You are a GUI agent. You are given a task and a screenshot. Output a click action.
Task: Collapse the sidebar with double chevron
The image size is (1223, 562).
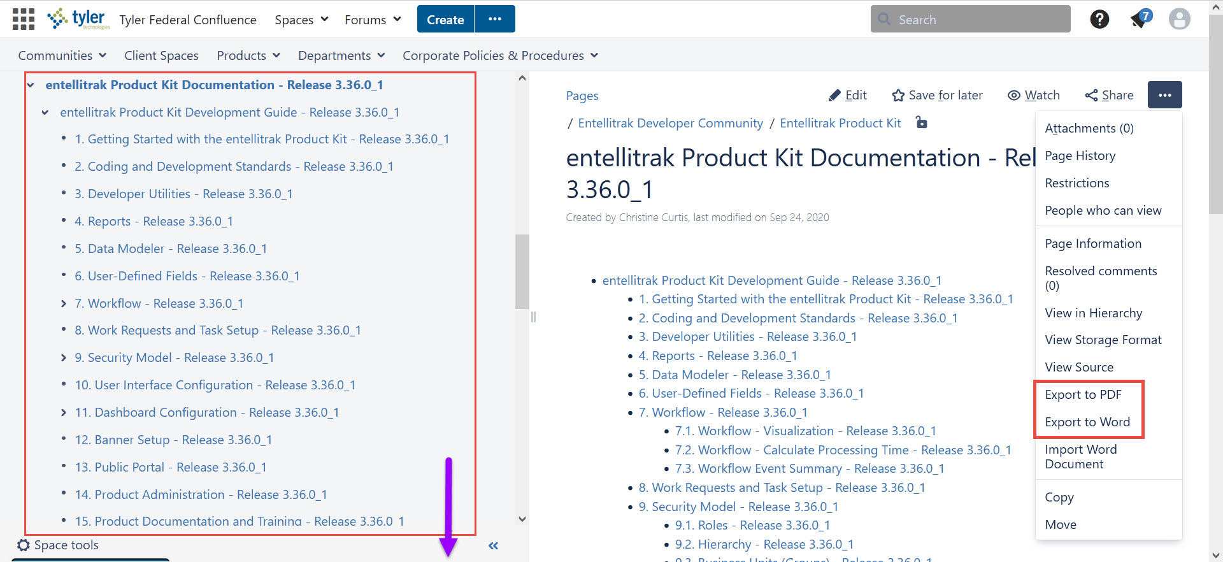(x=493, y=545)
